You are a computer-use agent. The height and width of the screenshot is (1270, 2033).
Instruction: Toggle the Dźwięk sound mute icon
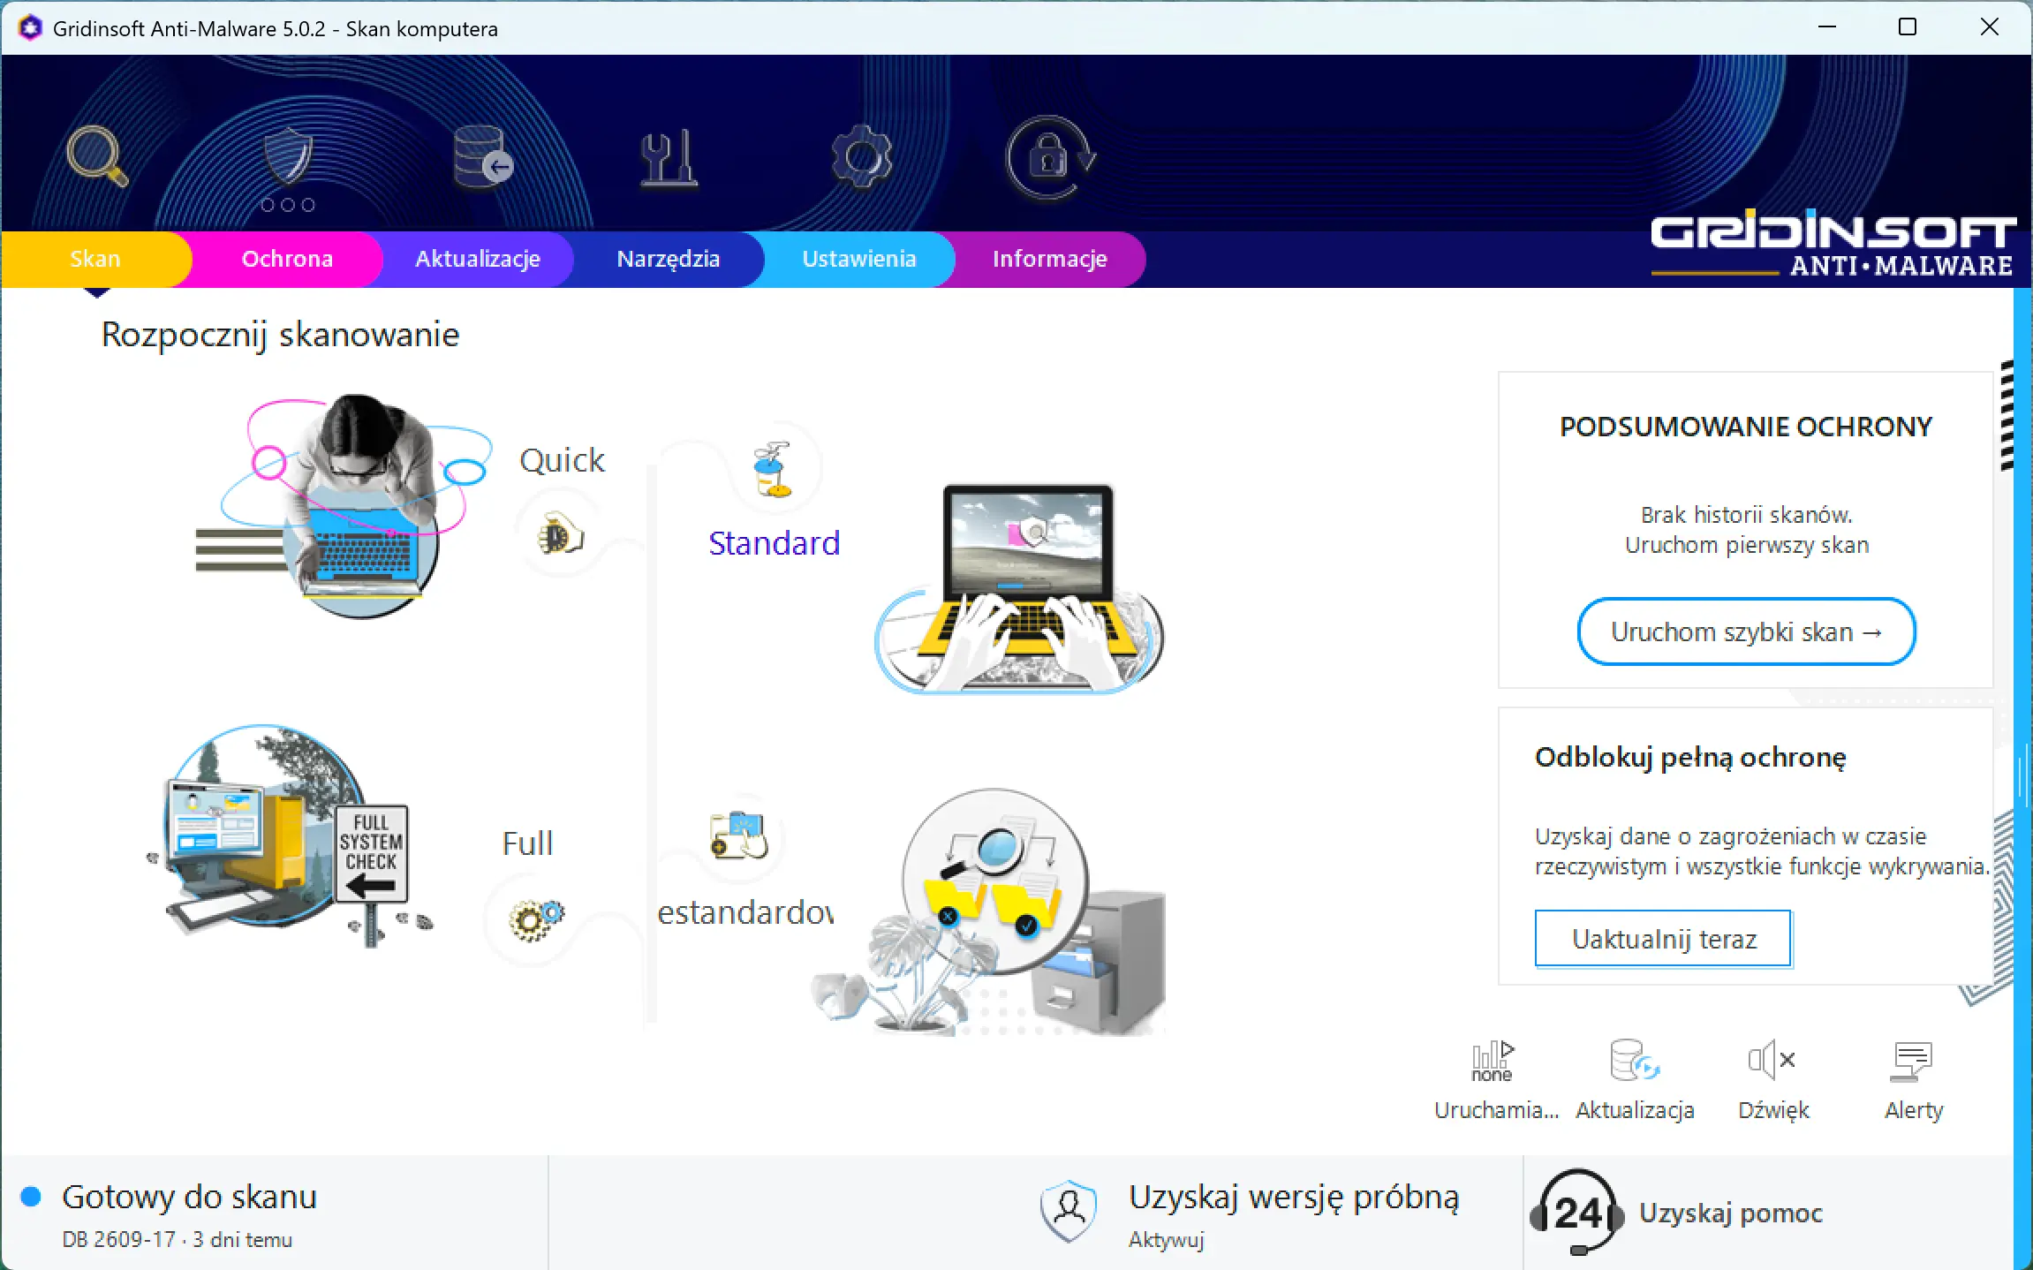click(x=1772, y=1060)
